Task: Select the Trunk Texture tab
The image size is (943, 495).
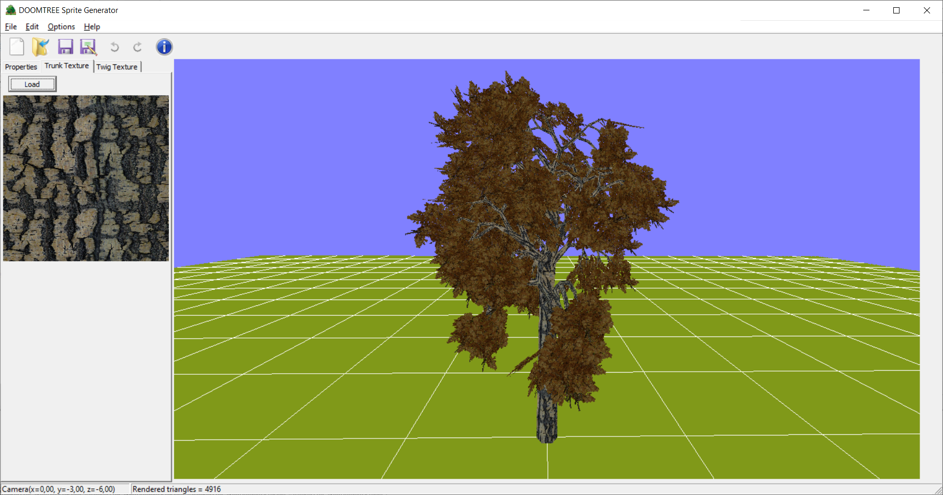Action: [66, 66]
